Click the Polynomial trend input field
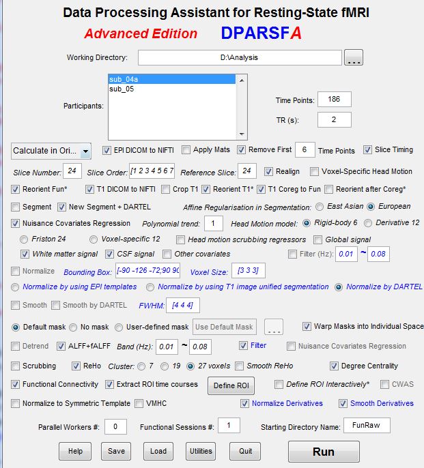 (213, 223)
